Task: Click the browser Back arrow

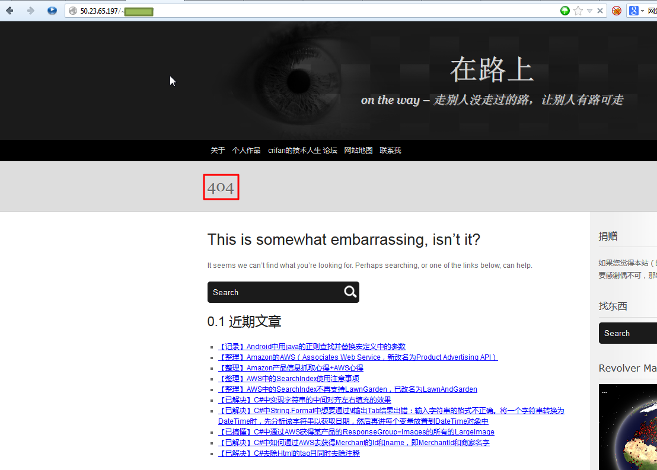Action: pyautogui.click(x=9, y=11)
